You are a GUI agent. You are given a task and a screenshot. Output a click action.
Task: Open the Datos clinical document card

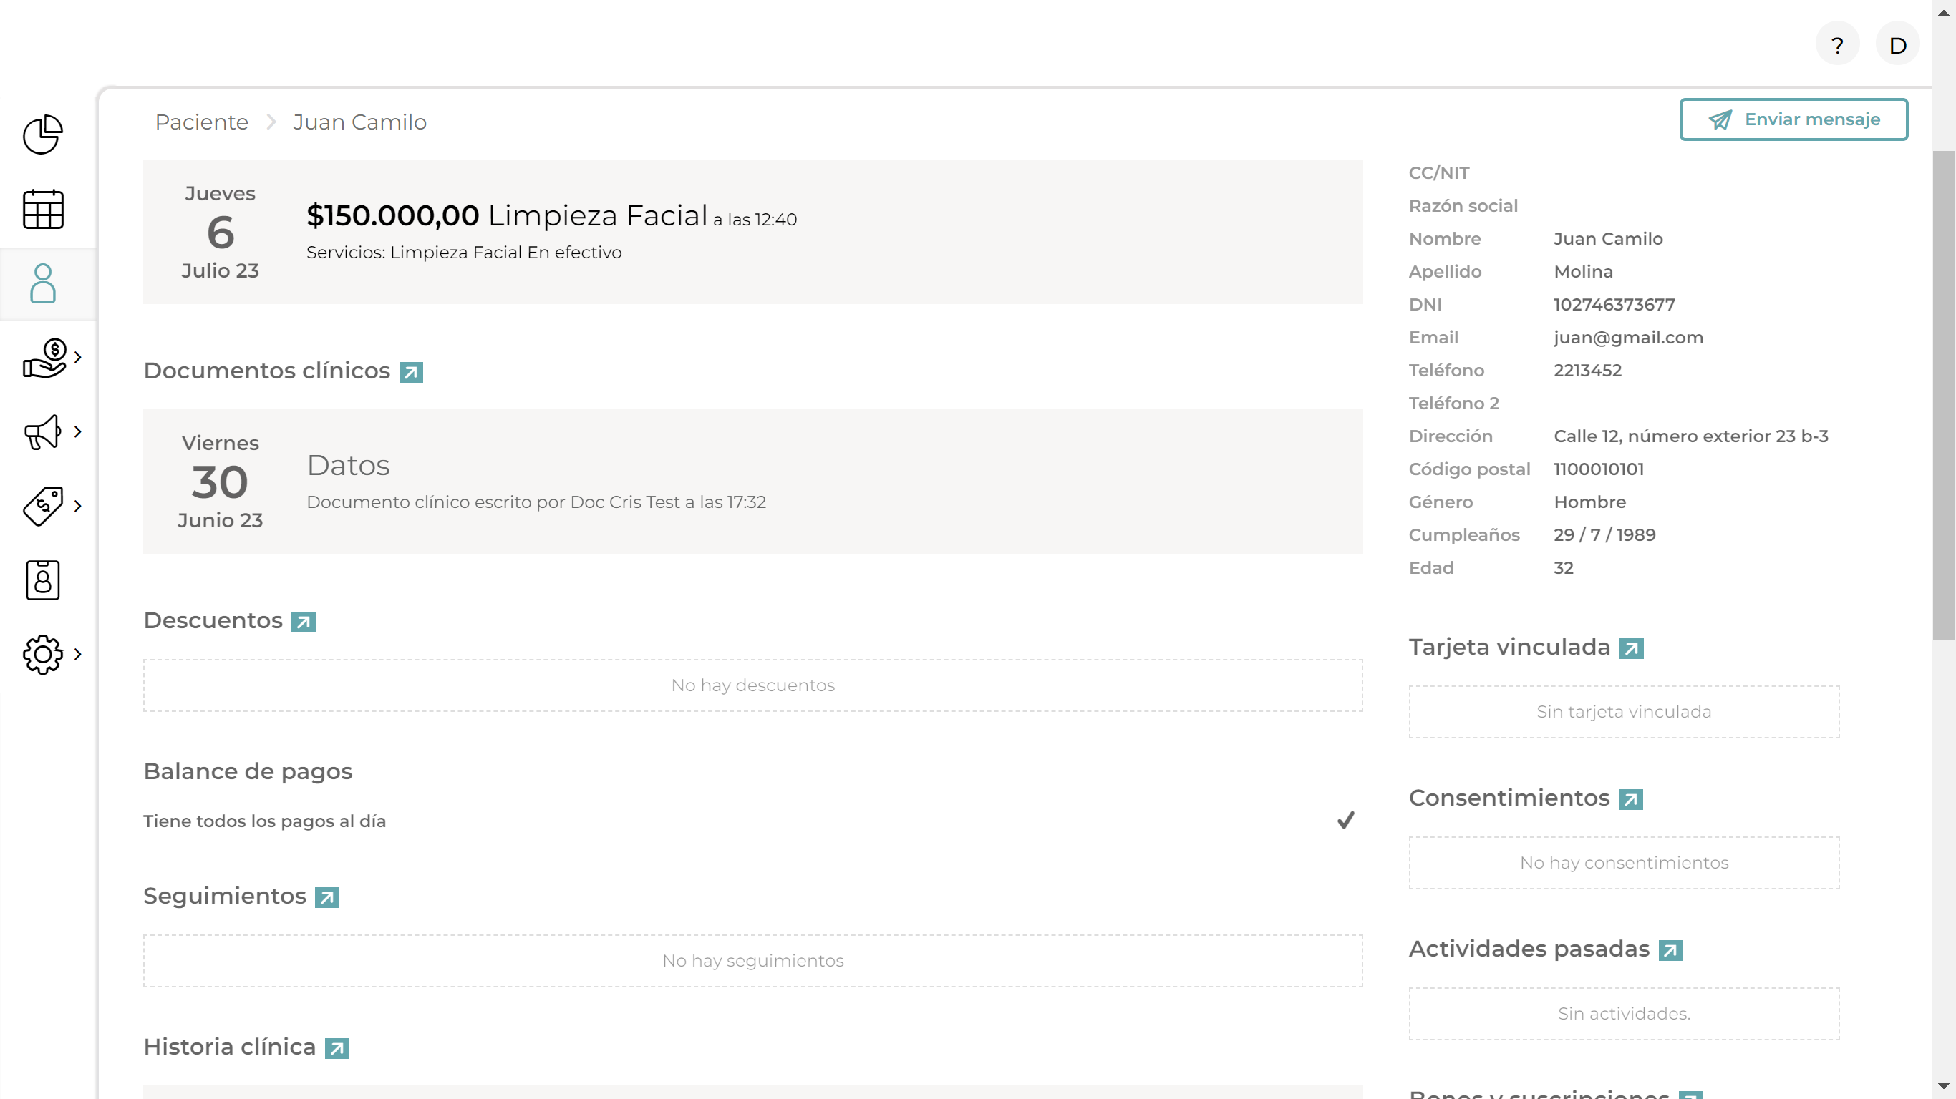tap(752, 482)
